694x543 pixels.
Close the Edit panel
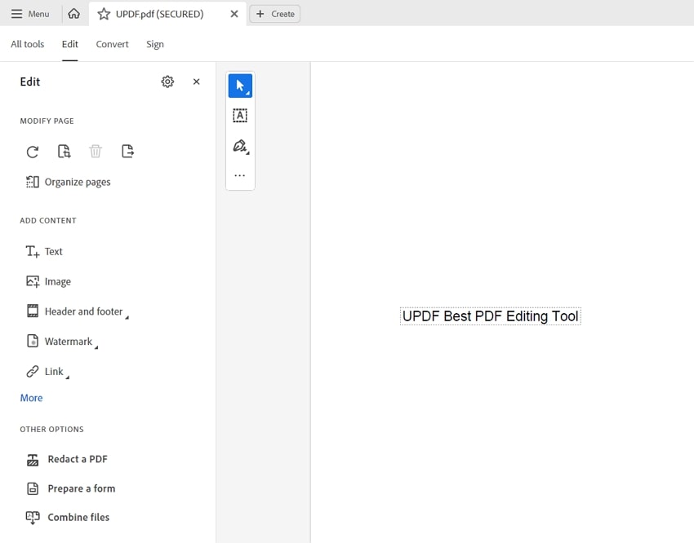(x=197, y=82)
